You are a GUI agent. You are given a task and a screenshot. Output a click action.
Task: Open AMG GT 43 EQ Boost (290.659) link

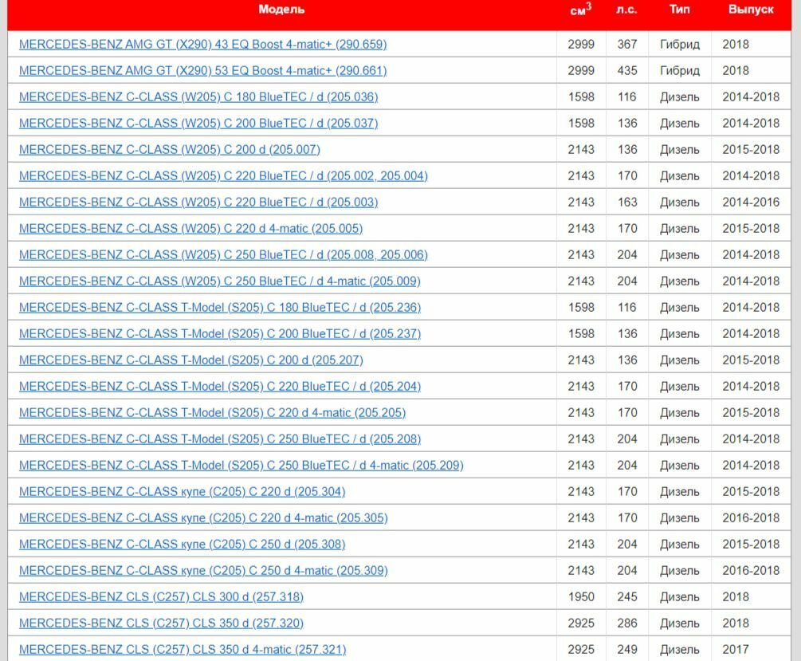tap(202, 45)
